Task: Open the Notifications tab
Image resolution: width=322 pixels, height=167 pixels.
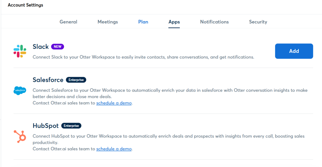Action: pyautogui.click(x=214, y=22)
